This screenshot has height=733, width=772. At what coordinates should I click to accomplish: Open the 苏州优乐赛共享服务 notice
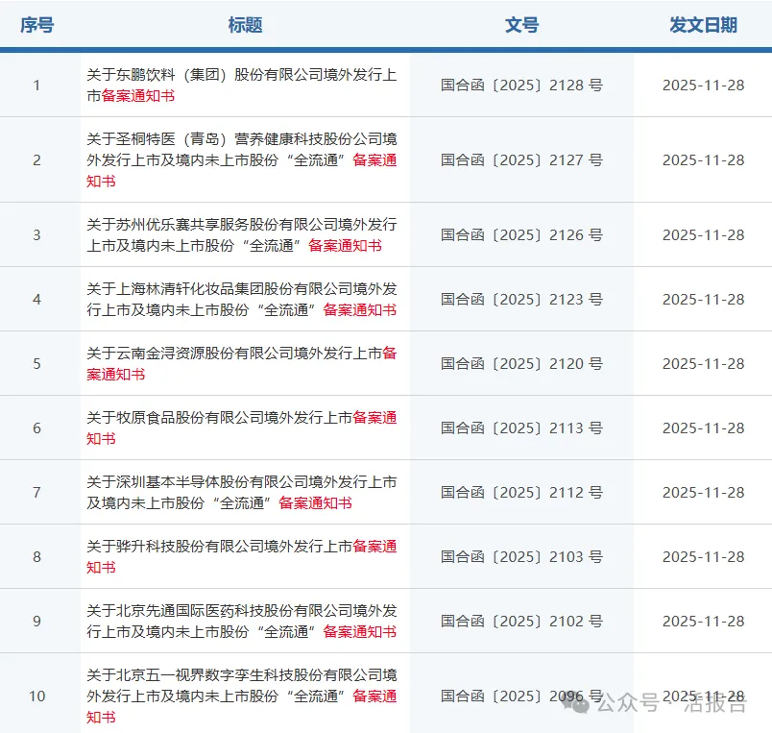pos(240,234)
